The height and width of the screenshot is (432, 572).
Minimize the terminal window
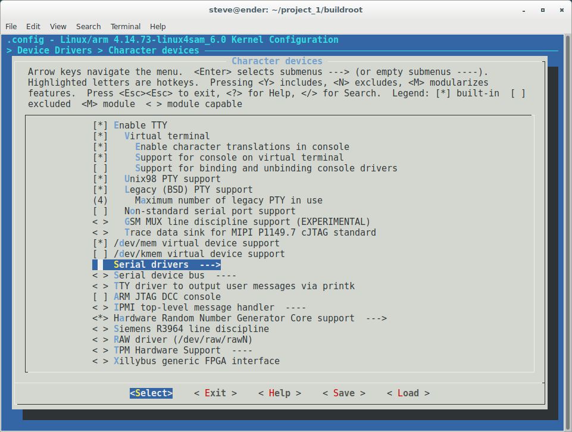point(526,10)
